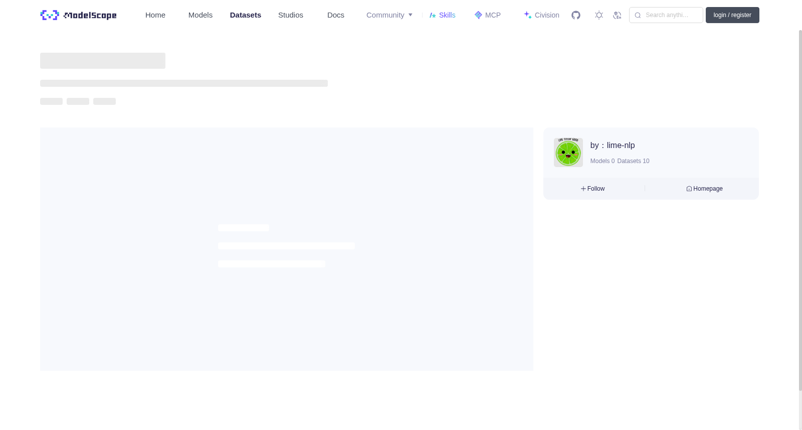Click the search magnifier icon
802x430 pixels.
click(x=638, y=15)
